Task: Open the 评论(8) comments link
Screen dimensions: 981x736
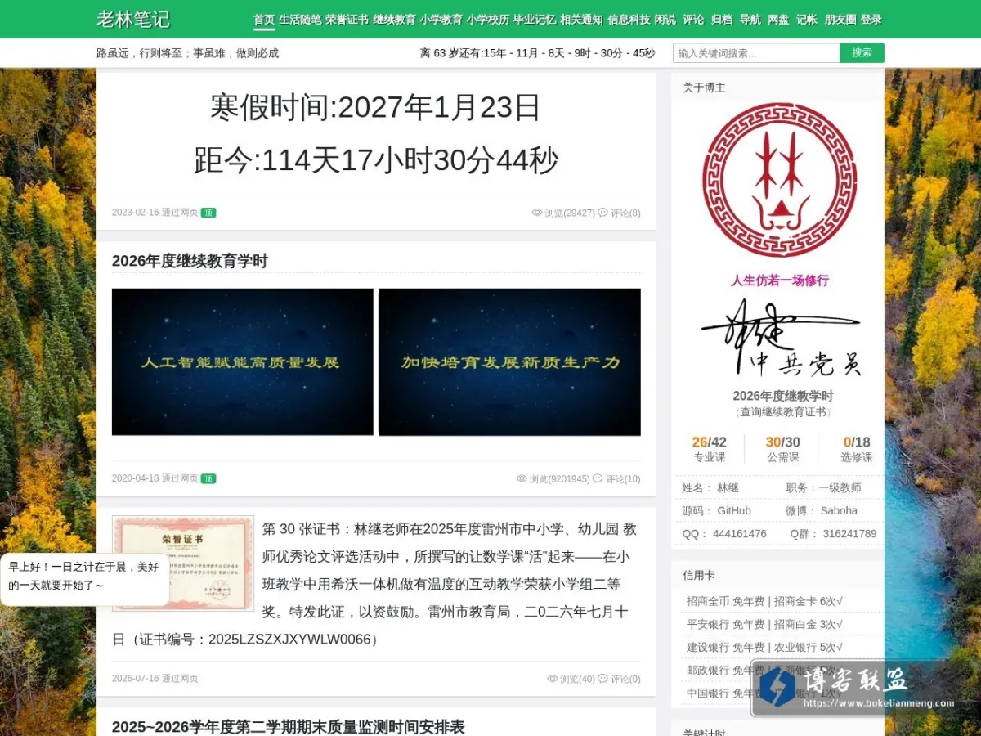Action: point(625,213)
